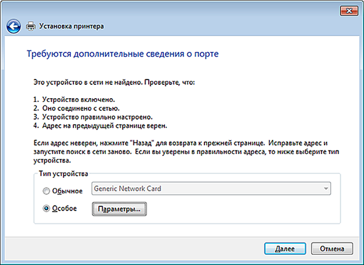Click the "Тип устройства" group box label
Image resolution: width=364 pixels, height=265 pixels.
63,173
